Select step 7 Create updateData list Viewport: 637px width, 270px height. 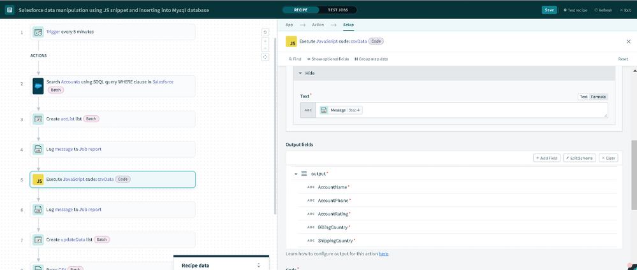point(112,239)
